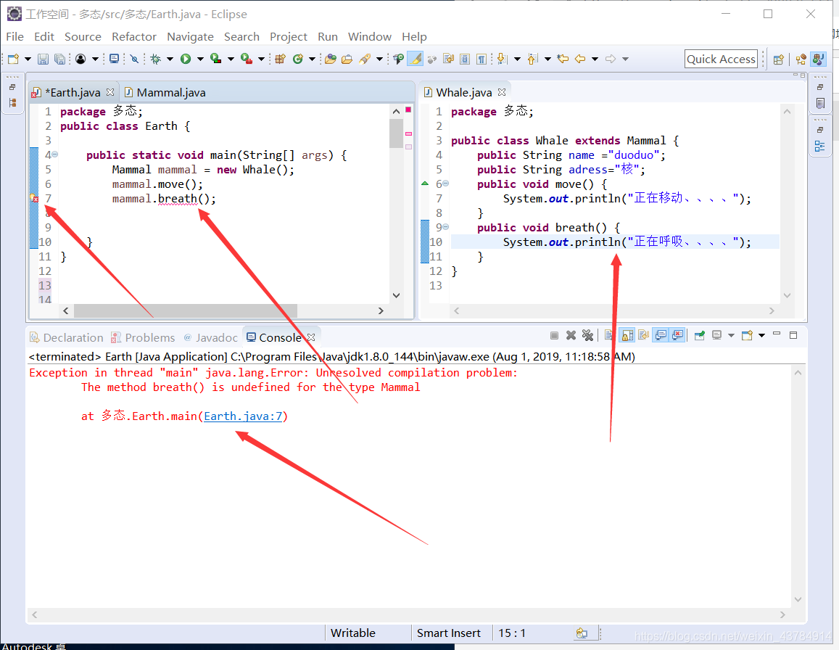The height and width of the screenshot is (650, 839).
Task: Close the Earth.java editor tab
Action: (110, 92)
